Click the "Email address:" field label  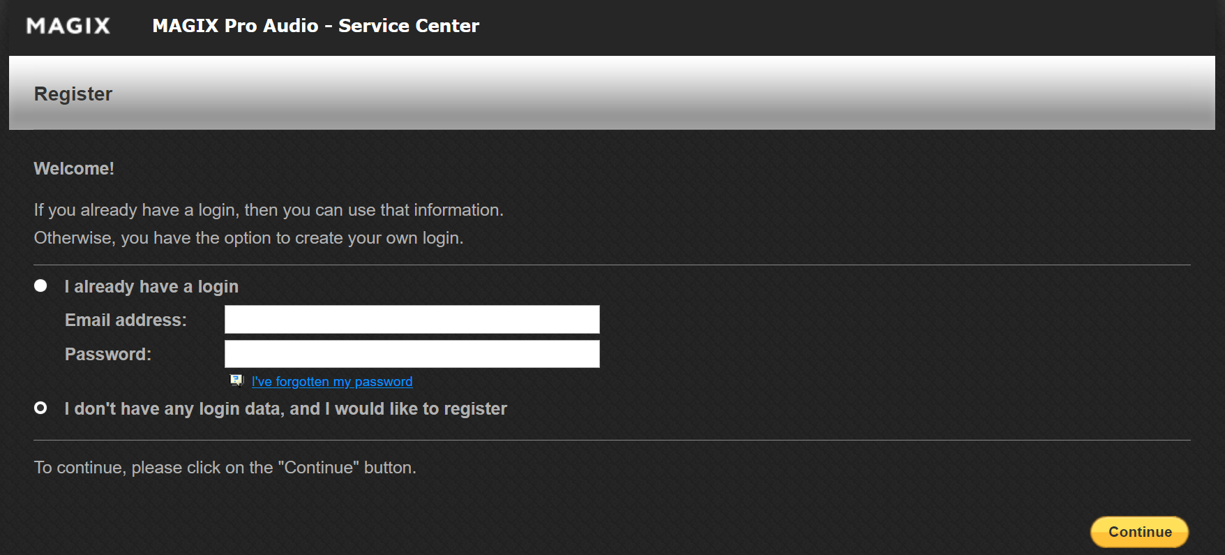tap(126, 320)
